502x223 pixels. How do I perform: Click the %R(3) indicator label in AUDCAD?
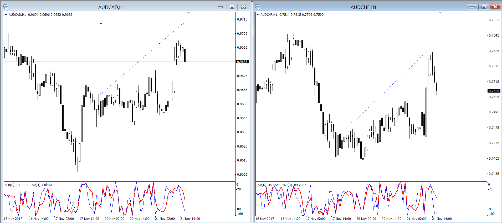tap(43, 185)
